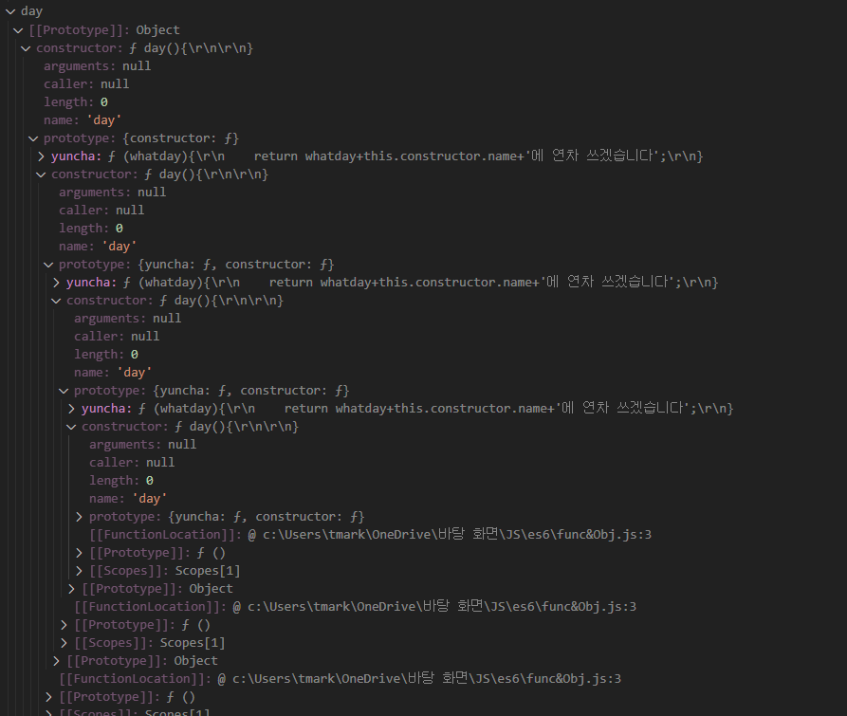Select caller: null under the topmost constructor
Viewport: 847px width, 716px height.
86,84
